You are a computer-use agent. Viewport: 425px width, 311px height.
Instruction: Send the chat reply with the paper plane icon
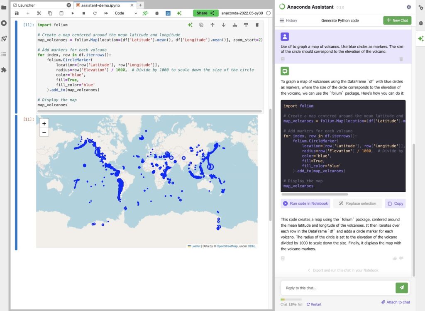click(x=401, y=288)
